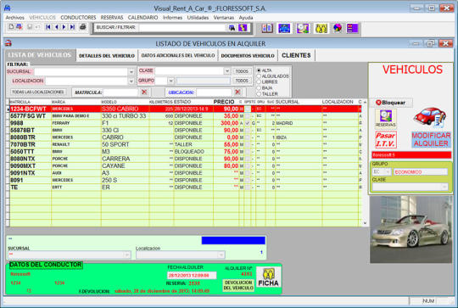Screen dimensions: 458x308
Task: Switch to DETALLES DEL VEHICULO tab
Action: [x=107, y=55]
